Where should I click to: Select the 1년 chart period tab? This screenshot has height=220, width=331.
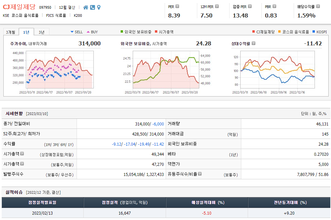(26, 32)
